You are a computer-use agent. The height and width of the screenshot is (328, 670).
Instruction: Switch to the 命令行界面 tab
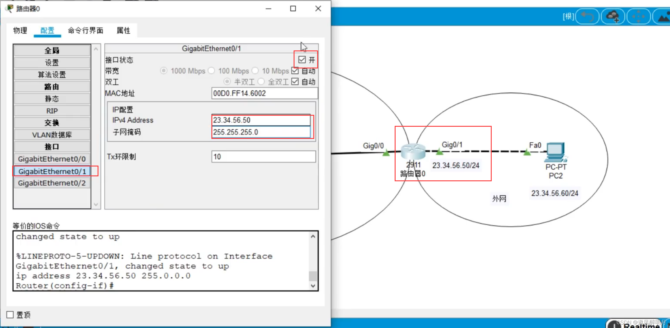[86, 30]
